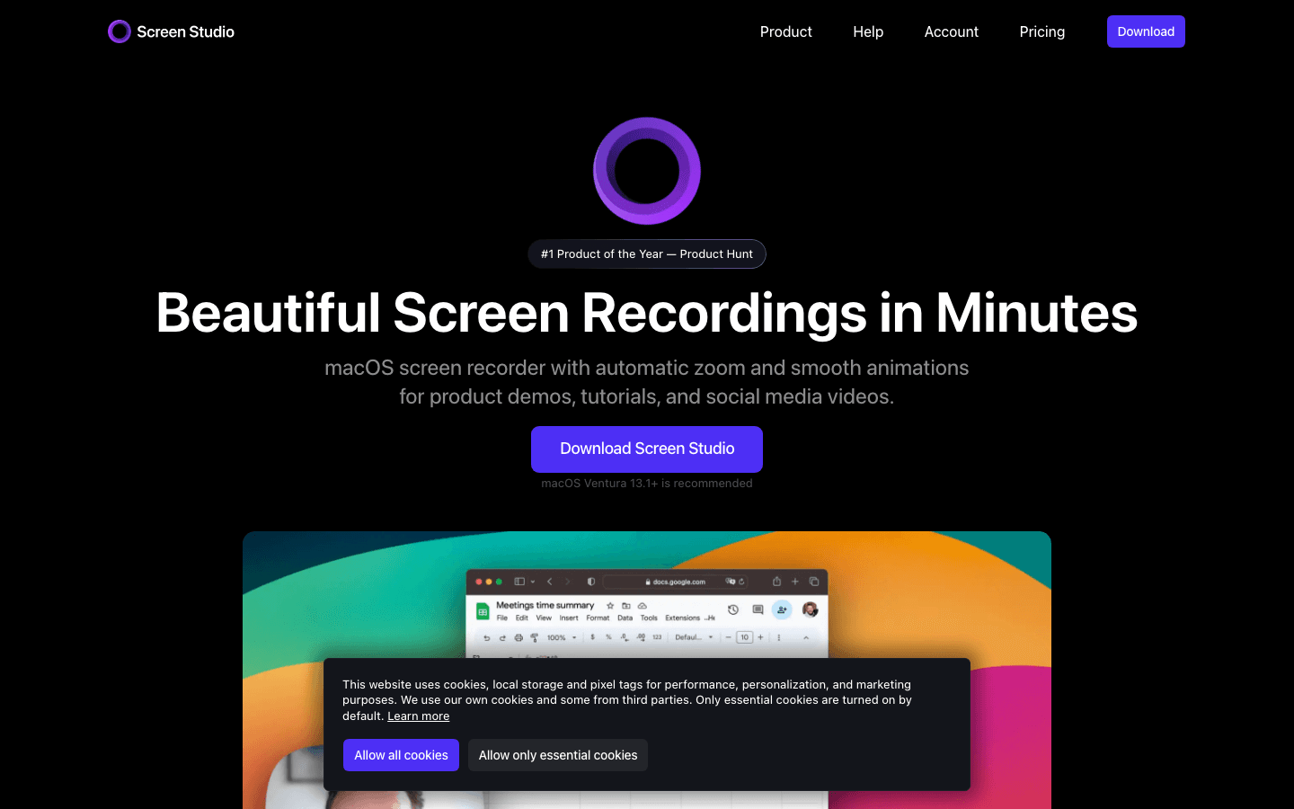
Task: Click the tab overview icon in the preview
Action: pos(814,582)
